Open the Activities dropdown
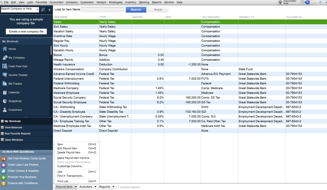327x190 pixels. pos(86,187)
